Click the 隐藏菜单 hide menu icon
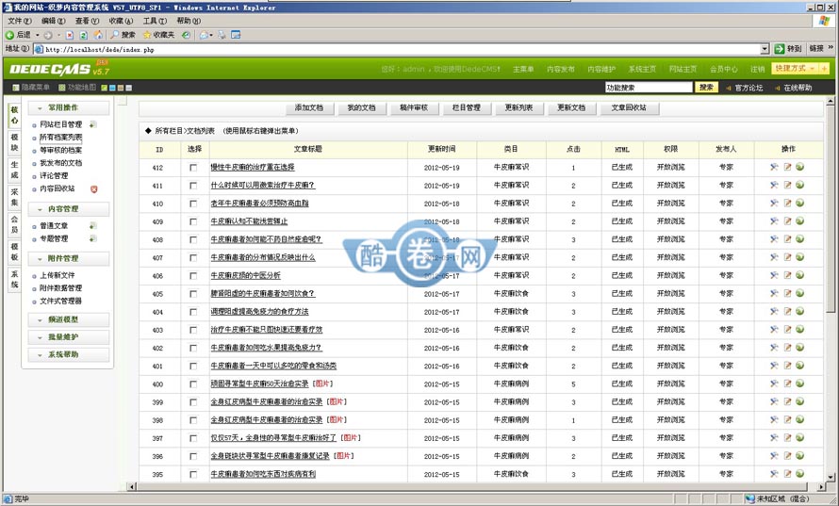839x506 pixels. 15,88
